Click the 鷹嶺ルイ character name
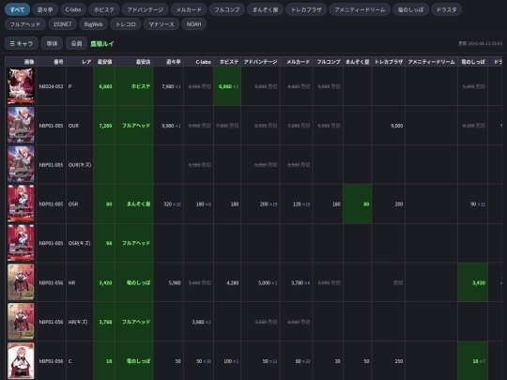507x380 pixels. click(x=101, y=43)
